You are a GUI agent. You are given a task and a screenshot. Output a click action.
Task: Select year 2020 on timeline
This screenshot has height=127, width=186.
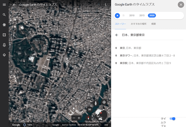152,16
